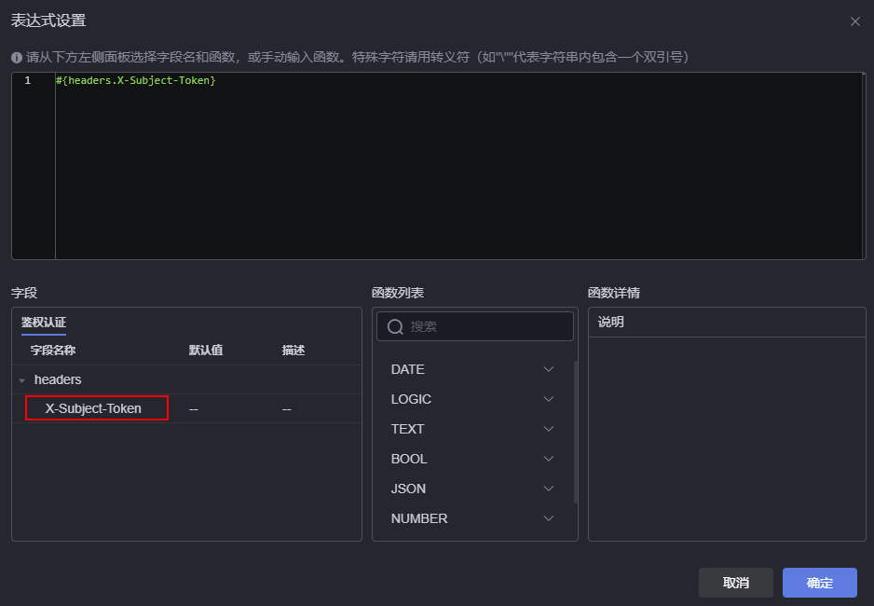
Task: Focus the function search input
Action: point(475,326)
